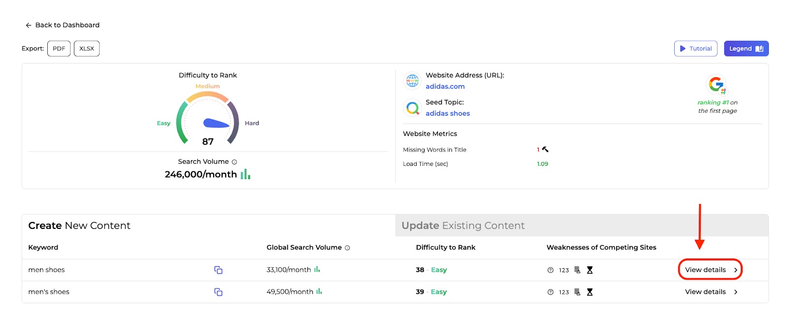
Task: Go back via Back to Dashboard link
Action: pos(63,25)
